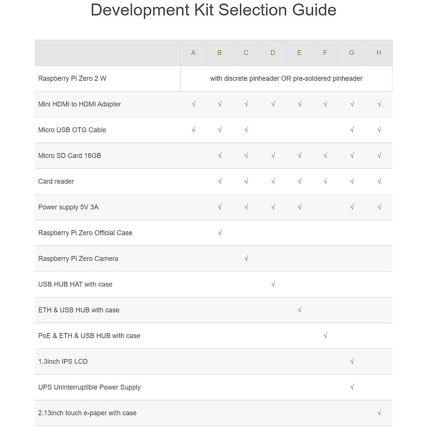Click checkmark in ETH & USB HUB row
The image size is (427, 427).
pos(299,310)
